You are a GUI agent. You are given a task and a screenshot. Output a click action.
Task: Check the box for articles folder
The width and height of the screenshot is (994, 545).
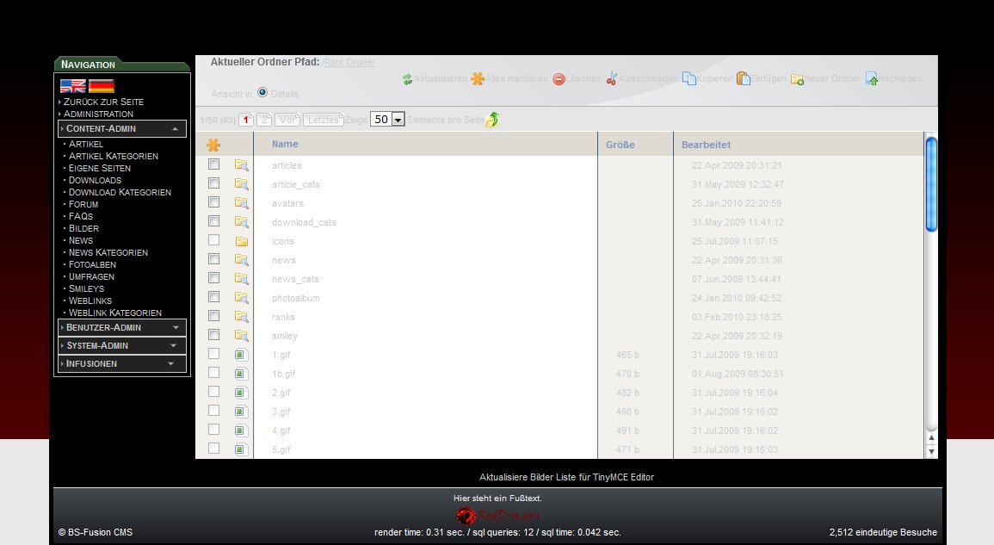[214, 164]
